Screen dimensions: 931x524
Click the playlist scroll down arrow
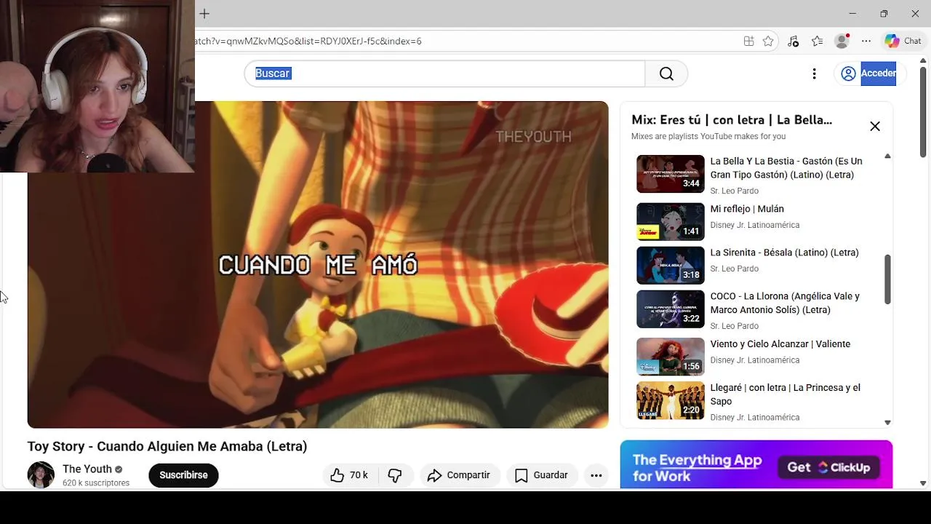click(x=887, y=422)
